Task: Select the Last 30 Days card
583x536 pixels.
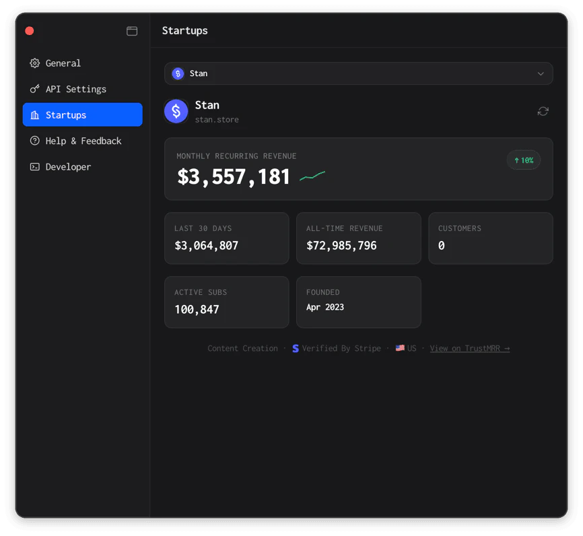Action: [x=226, y=238]
